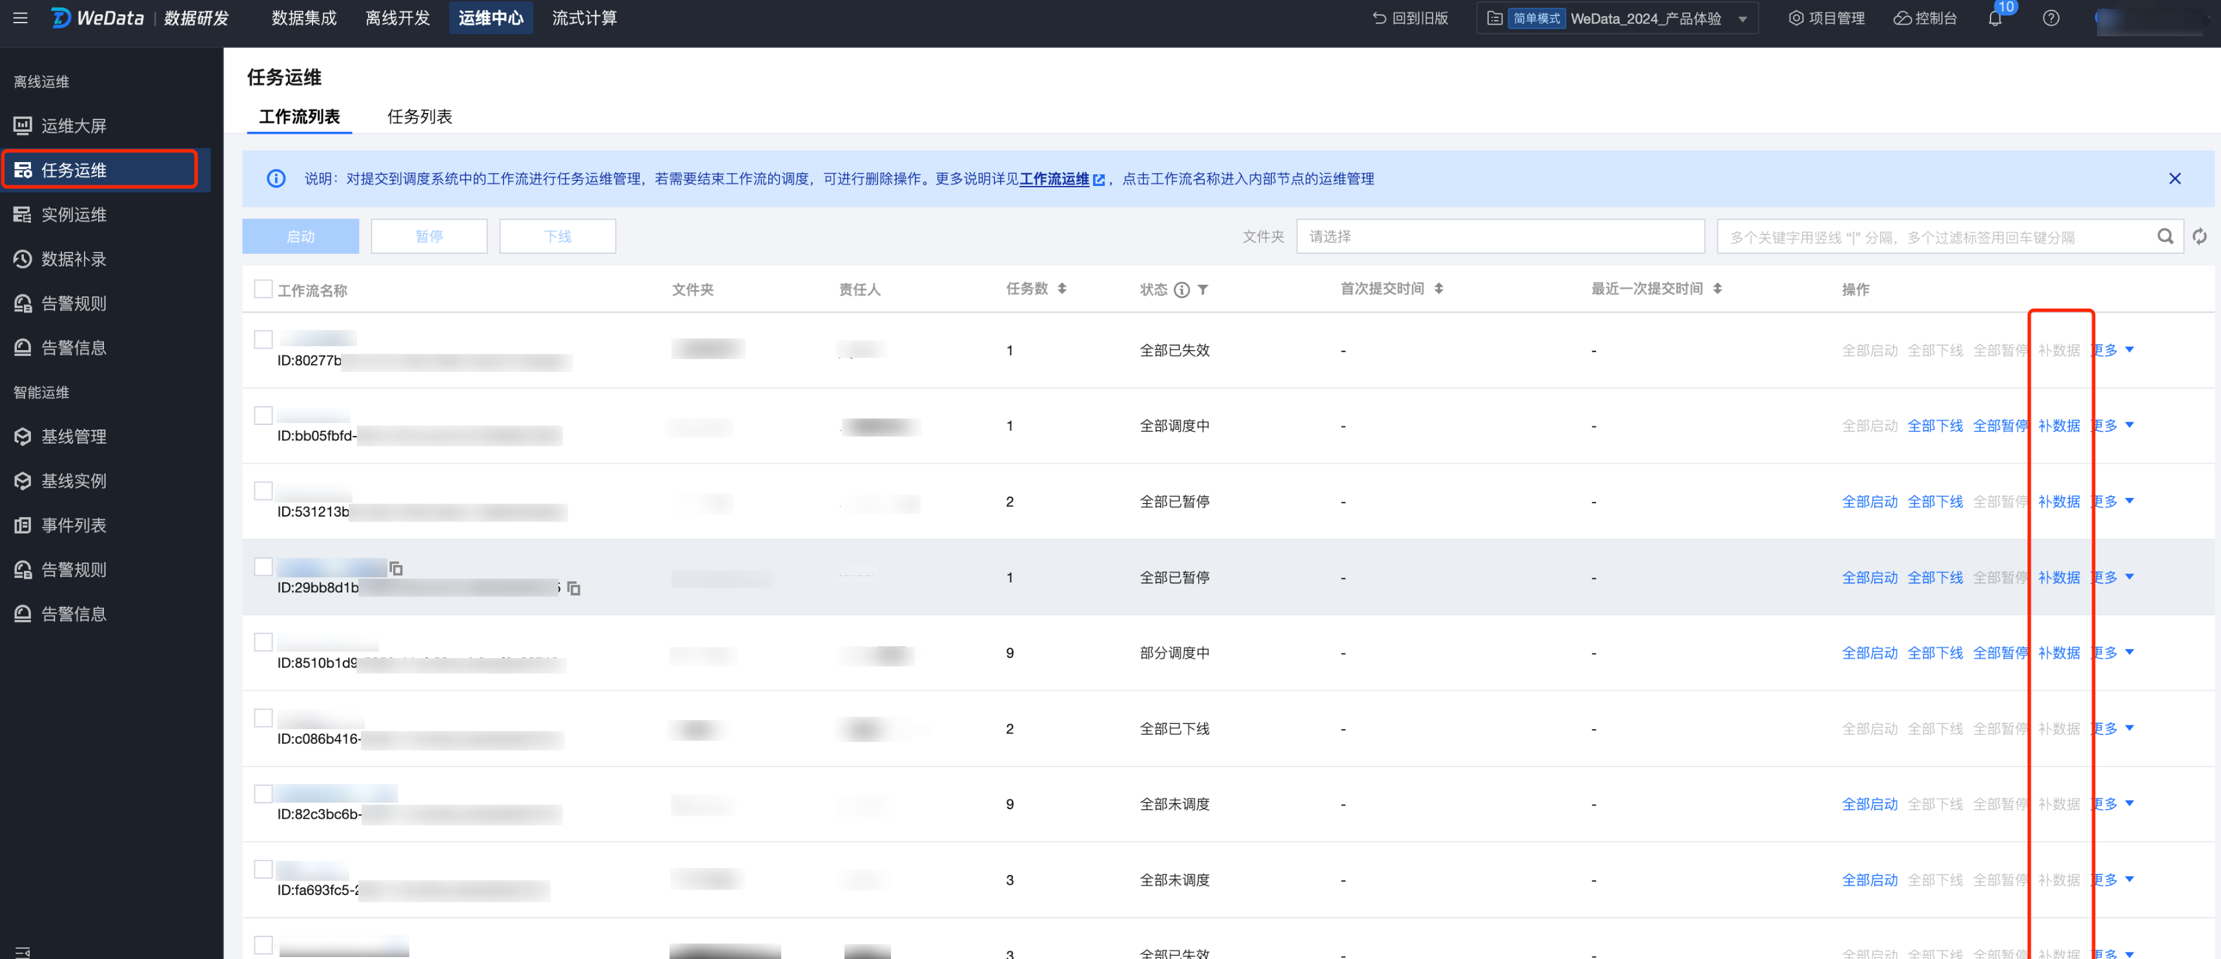Viewport: 2221px width, 959px height.
Task: Open the notification bell icon
Action: point(1994,19)
